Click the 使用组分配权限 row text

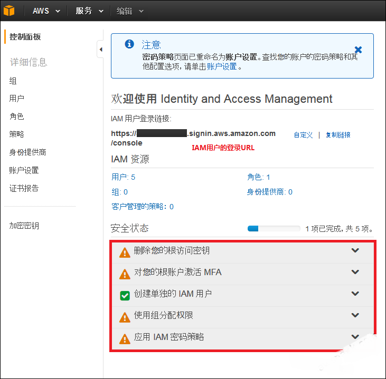[x=164, y=315]
